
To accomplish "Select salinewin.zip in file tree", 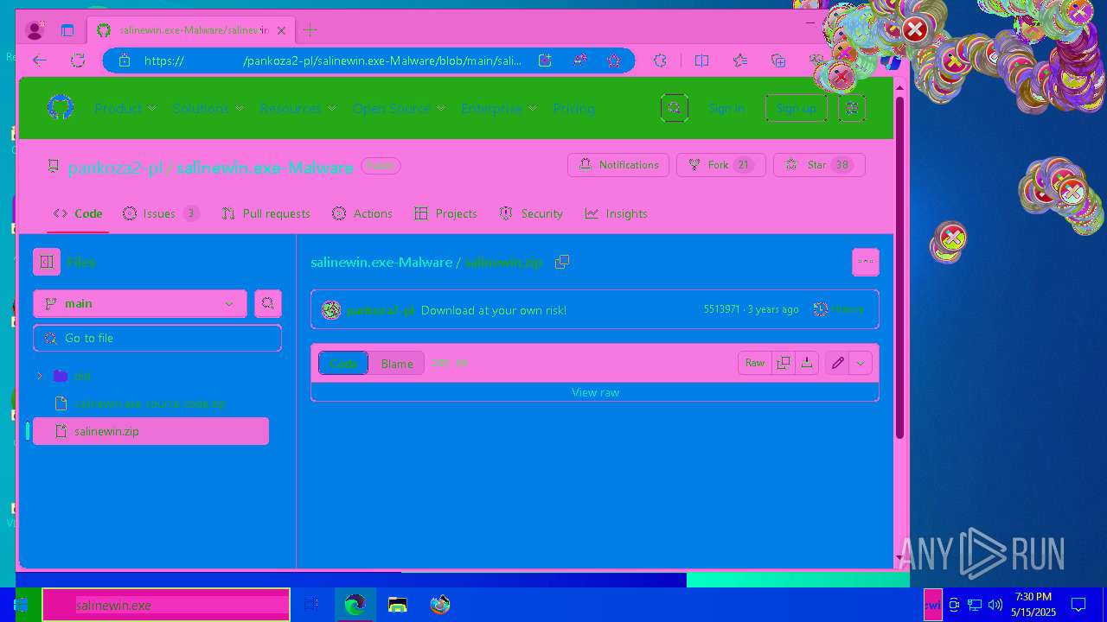I will (150, 431).
